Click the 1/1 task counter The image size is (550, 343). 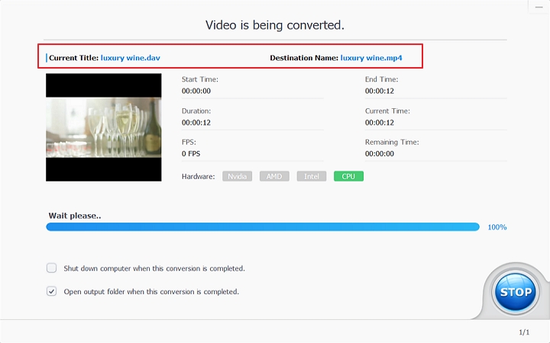click(524, 332)
